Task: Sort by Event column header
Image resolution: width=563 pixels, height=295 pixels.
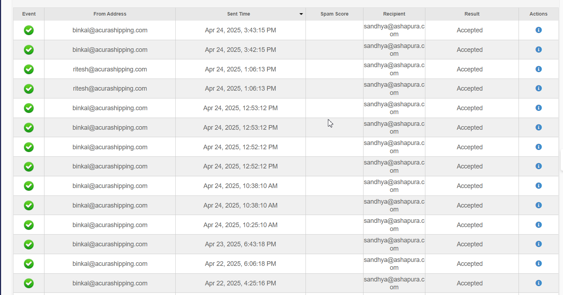Action: (x=29, y=14)
